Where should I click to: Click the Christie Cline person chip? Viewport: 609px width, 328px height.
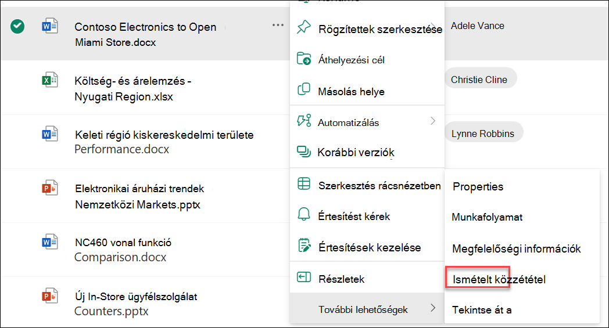481,79
